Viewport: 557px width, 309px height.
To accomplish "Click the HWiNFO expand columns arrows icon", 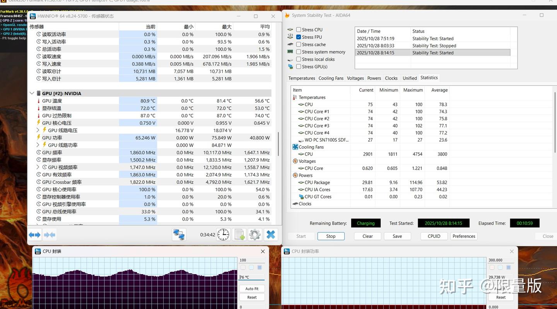I will point(35,235).
